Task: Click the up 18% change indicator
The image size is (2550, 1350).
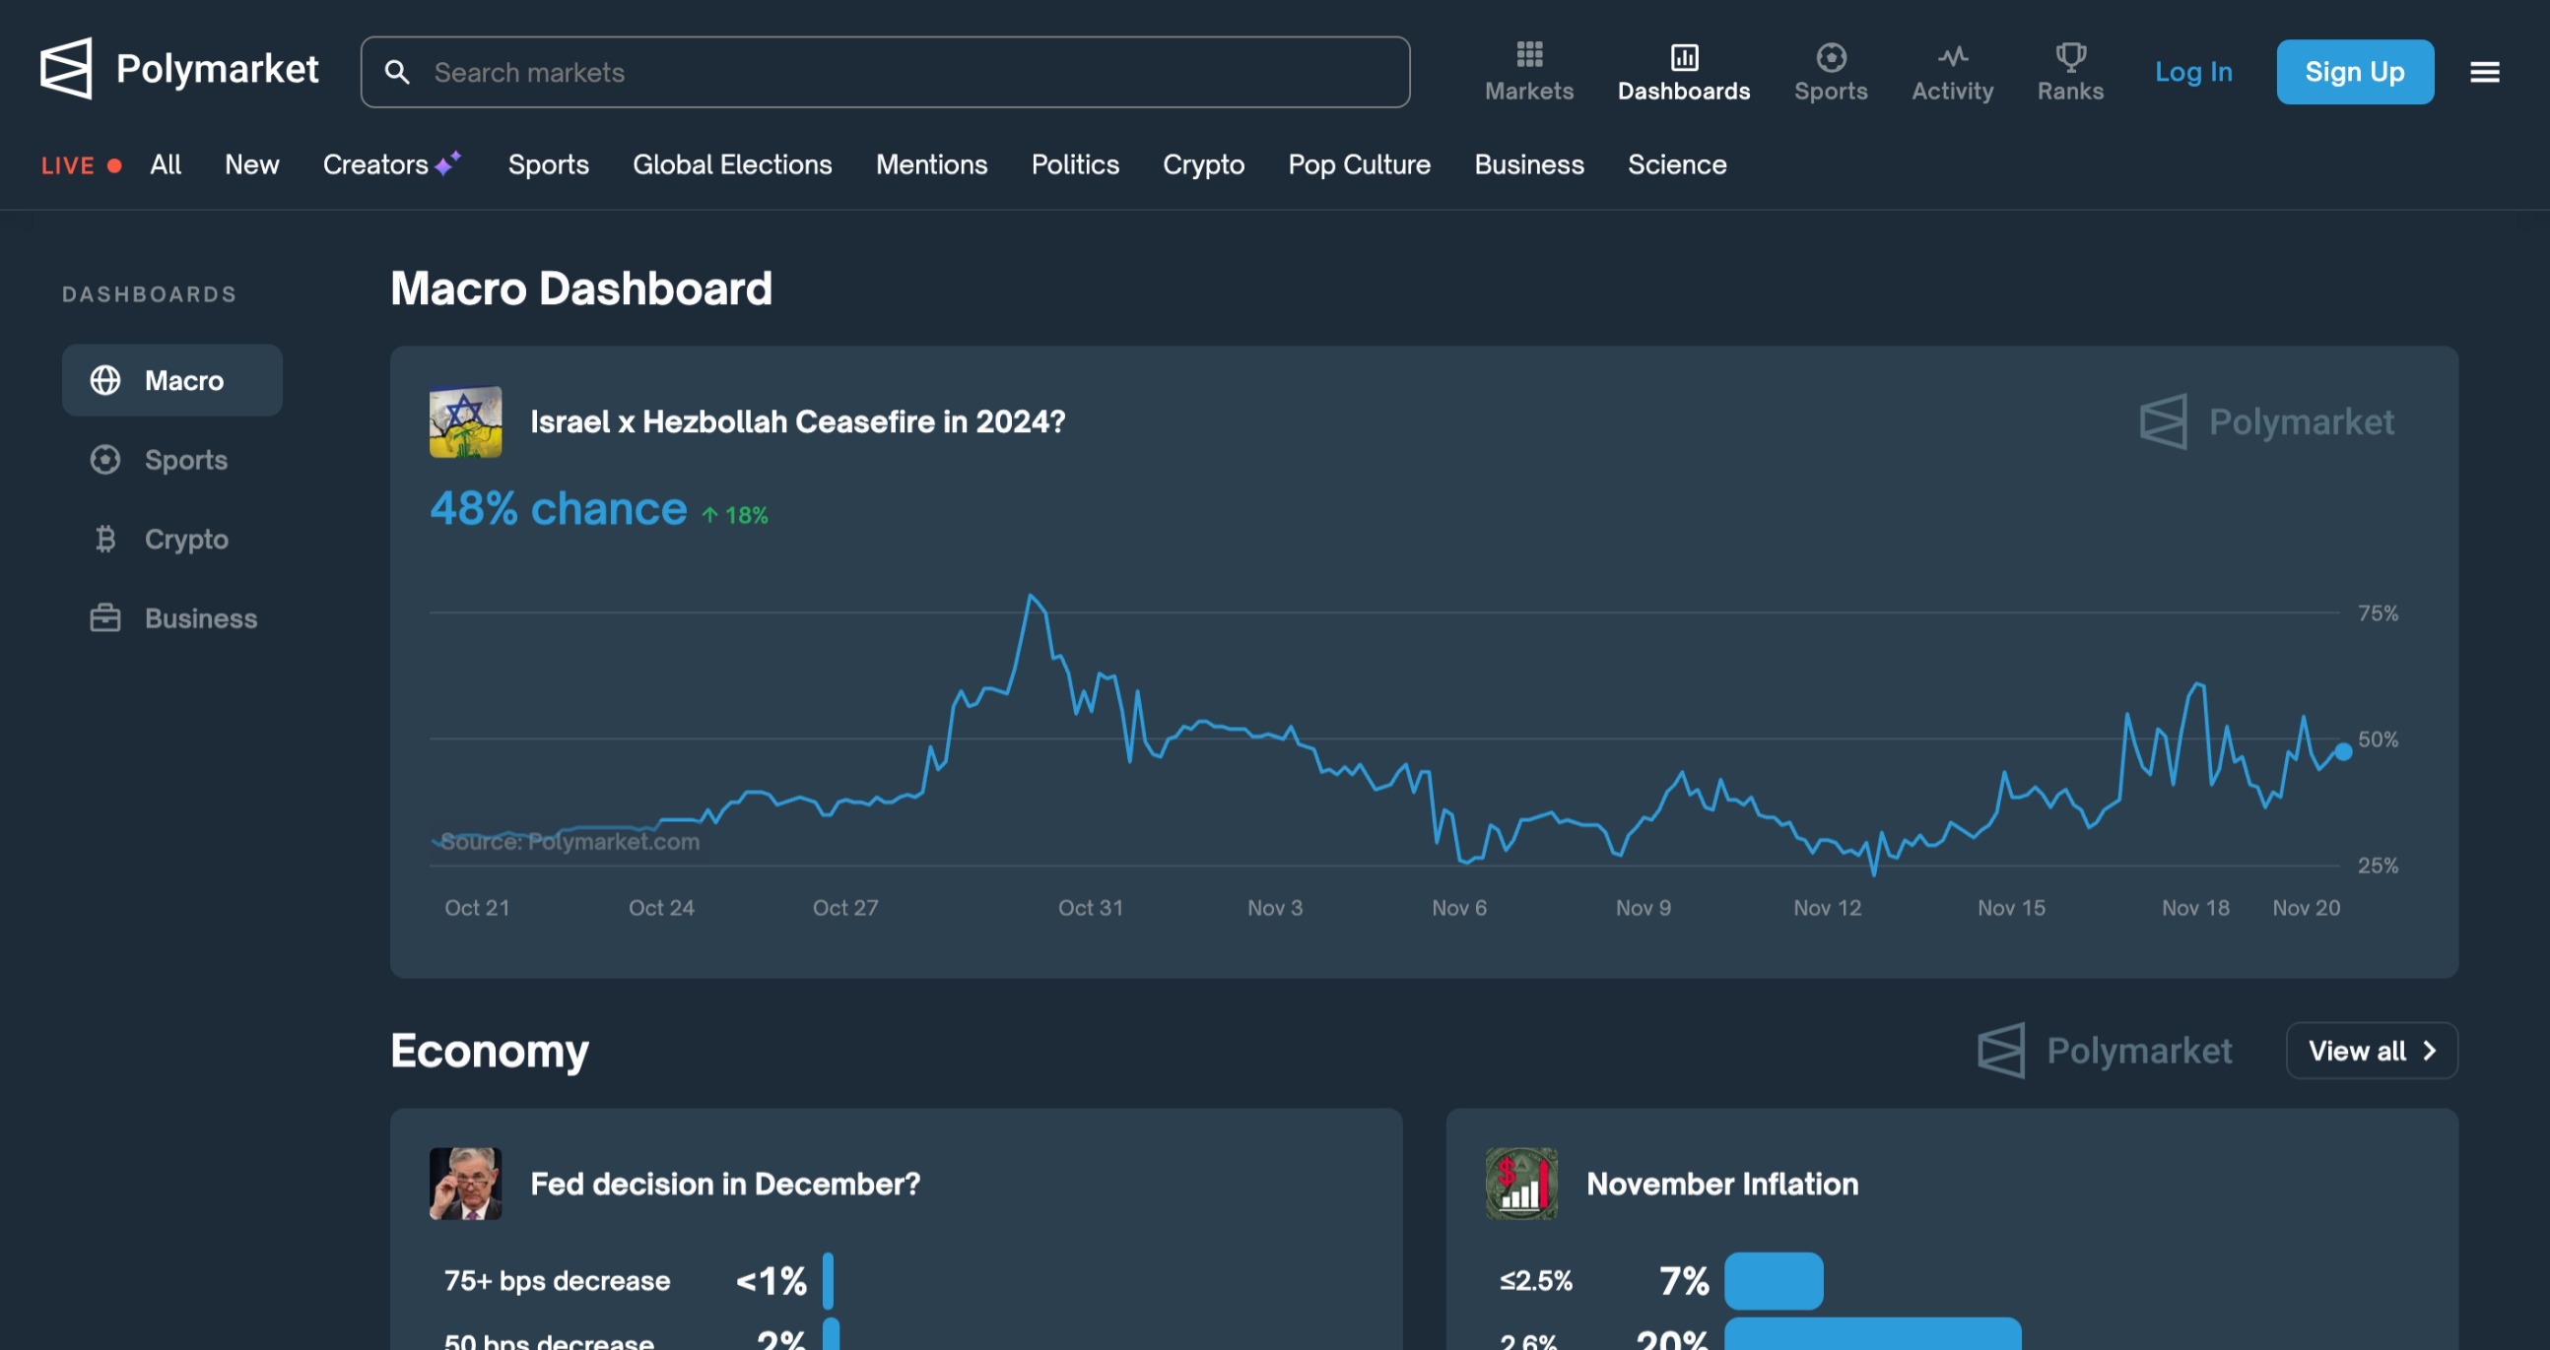Action: click(x=734, y=514)
